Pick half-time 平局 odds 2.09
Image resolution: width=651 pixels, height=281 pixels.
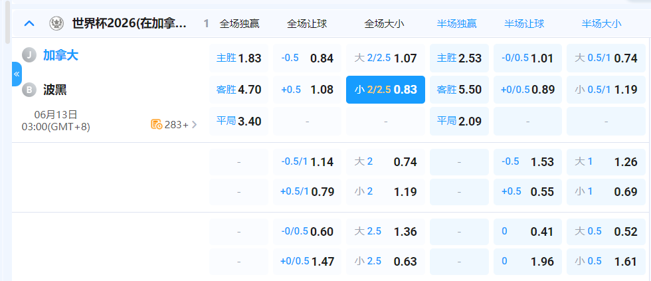[459, 121]
